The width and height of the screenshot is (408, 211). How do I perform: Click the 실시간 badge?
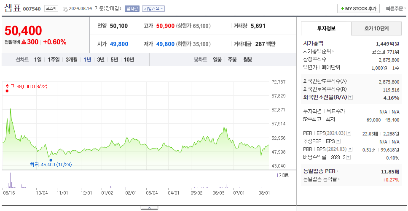(x=132, y=8)
